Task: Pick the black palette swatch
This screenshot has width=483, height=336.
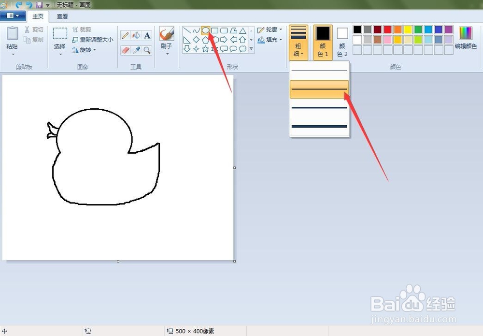Action: click(x=357, y=29)
